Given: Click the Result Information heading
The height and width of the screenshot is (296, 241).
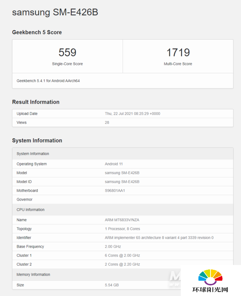Looking at the screenshot, I should point(36,102).
